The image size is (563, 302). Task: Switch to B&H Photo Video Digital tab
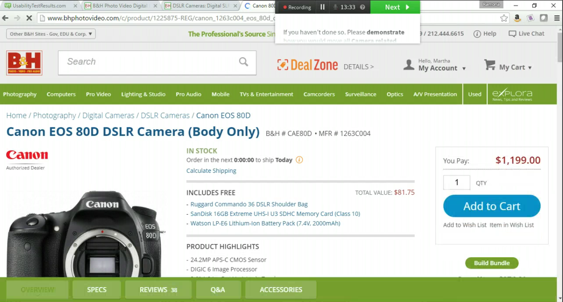[120, 6]
